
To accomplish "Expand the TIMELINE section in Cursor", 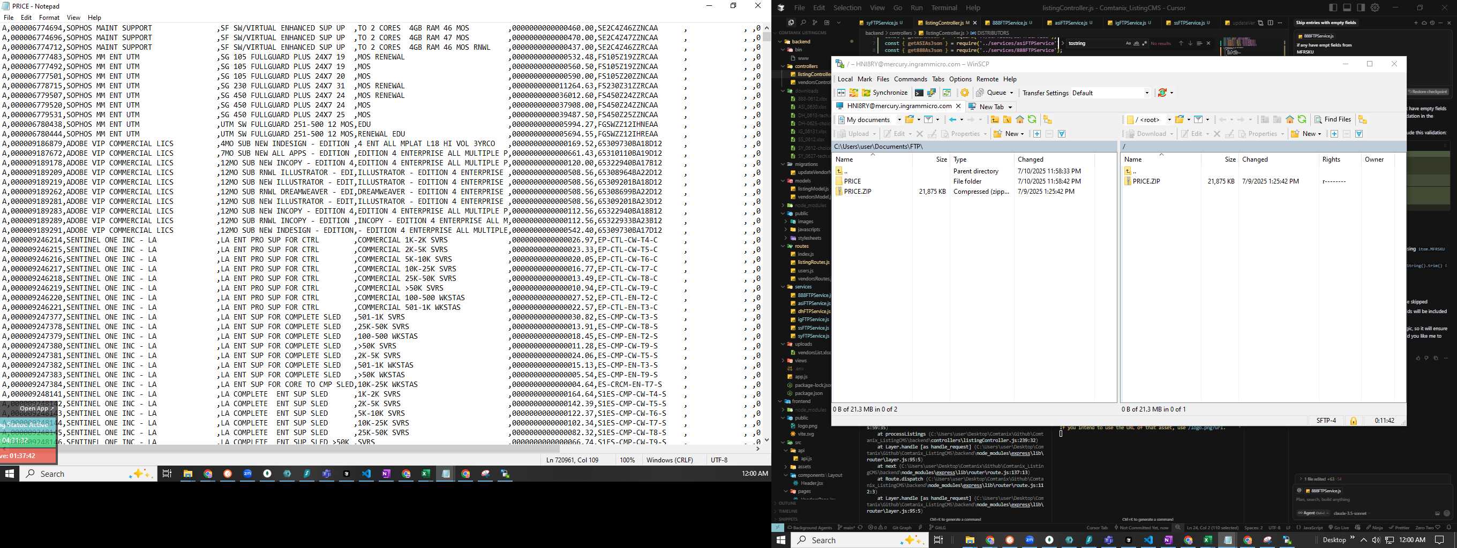I will (x=788, y=511).
